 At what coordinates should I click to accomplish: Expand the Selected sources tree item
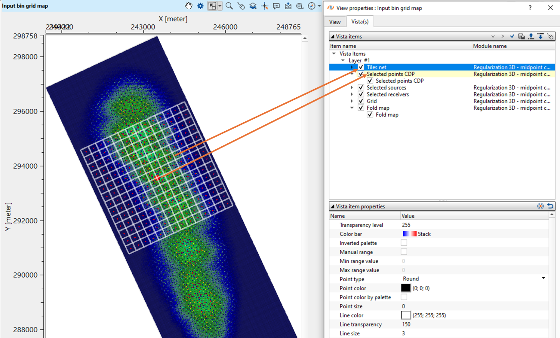352,87
